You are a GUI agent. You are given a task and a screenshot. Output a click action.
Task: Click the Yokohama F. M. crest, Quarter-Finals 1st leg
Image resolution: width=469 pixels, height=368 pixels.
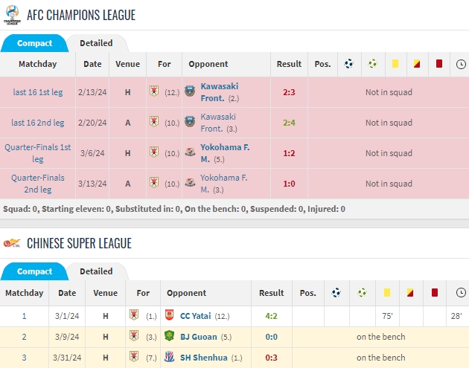(191, 153)
